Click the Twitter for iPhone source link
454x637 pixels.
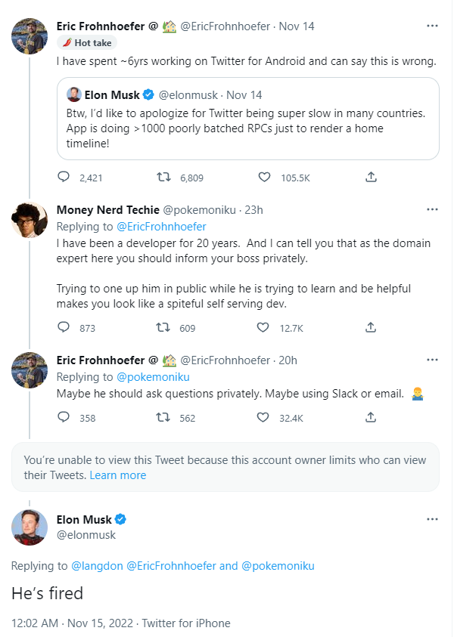pyautogui.click(x=185, y=623)
